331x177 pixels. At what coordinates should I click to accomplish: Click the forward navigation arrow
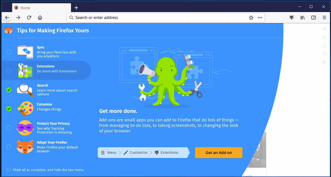(18, 18)
